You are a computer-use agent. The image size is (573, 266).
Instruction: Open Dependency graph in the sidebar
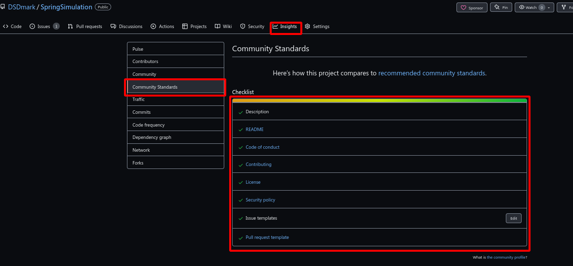[175, 137]
